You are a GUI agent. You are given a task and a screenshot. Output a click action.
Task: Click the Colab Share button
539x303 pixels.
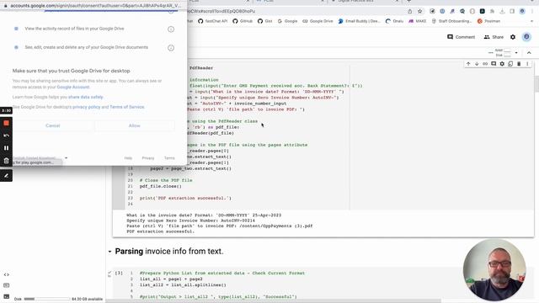pyautogui.click(x=494, y=37)
